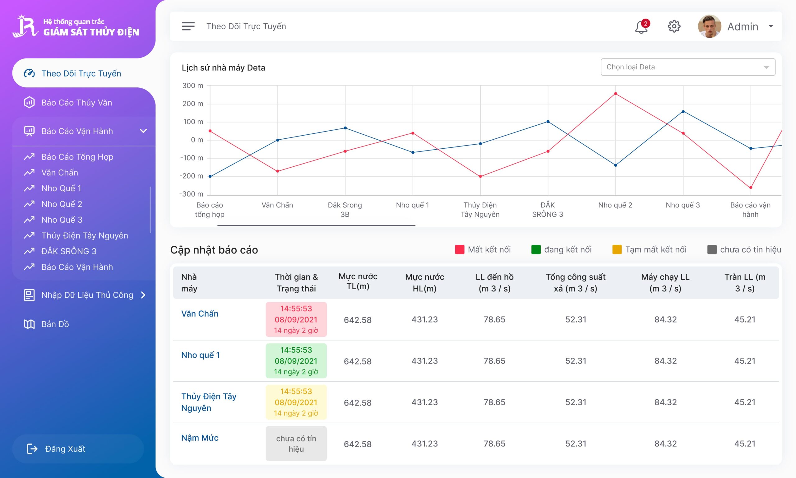The image size is (796, 478).
Task: Click the Văn Chấn link in table
Action: point(200,314)
